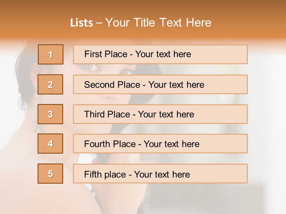Click the bold word 'Lists' in title
The width and height of the screenshot is (286, 214).
82,23
